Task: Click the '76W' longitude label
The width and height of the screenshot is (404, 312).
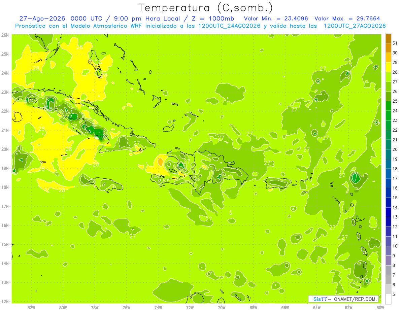Action: pyautogui.click(x=126, y=307)
